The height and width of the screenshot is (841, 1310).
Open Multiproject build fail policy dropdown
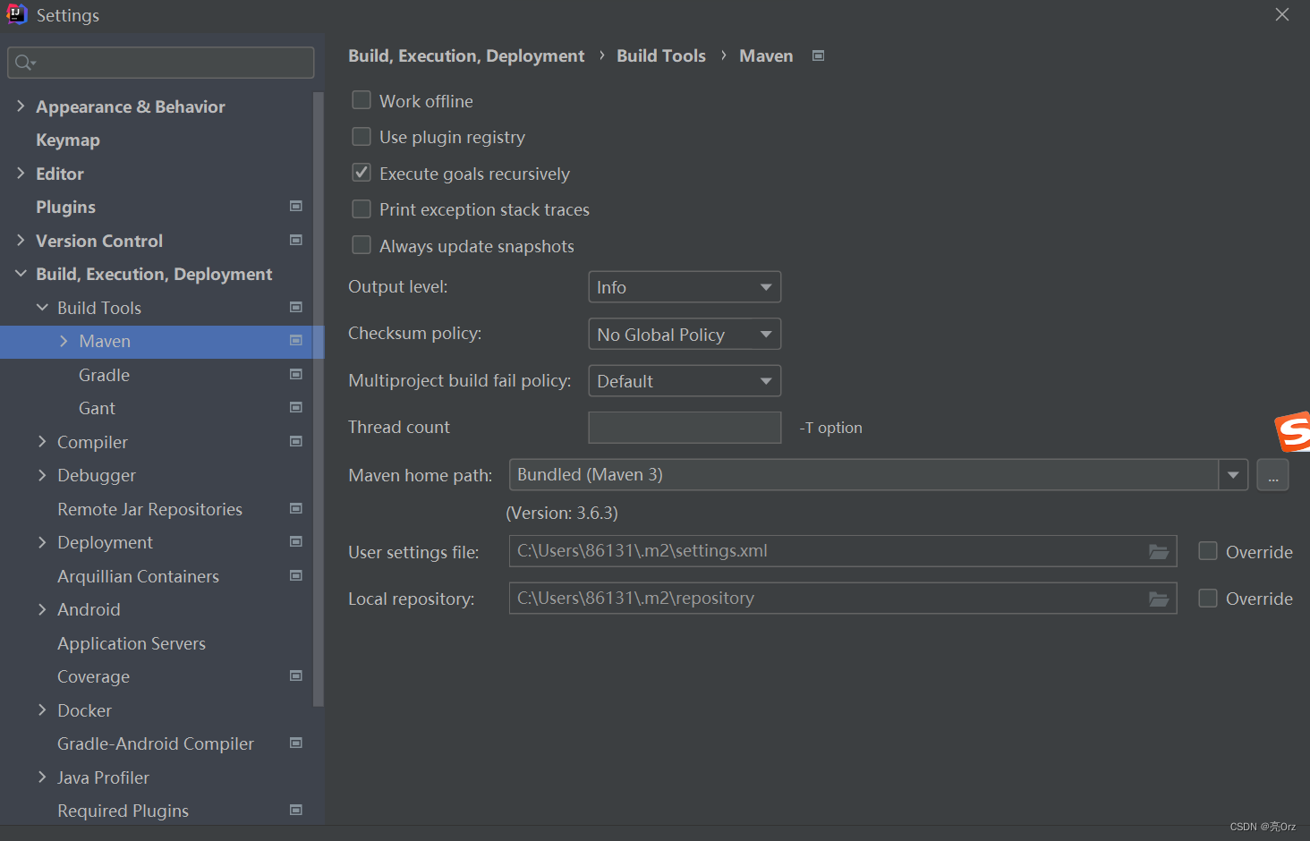(x=685, y=381)
